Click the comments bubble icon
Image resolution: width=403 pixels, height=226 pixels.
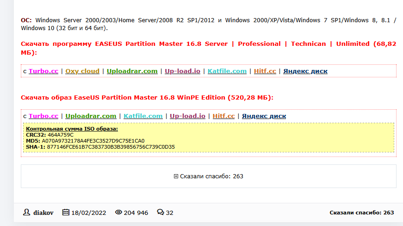click(161, 212)
